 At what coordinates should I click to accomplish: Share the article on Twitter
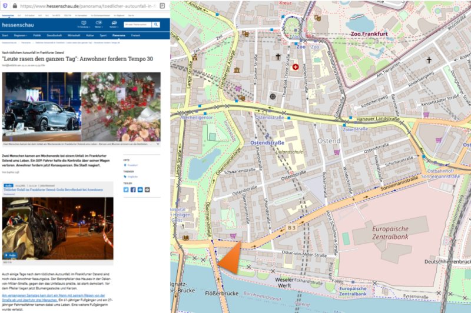(125, 189)
